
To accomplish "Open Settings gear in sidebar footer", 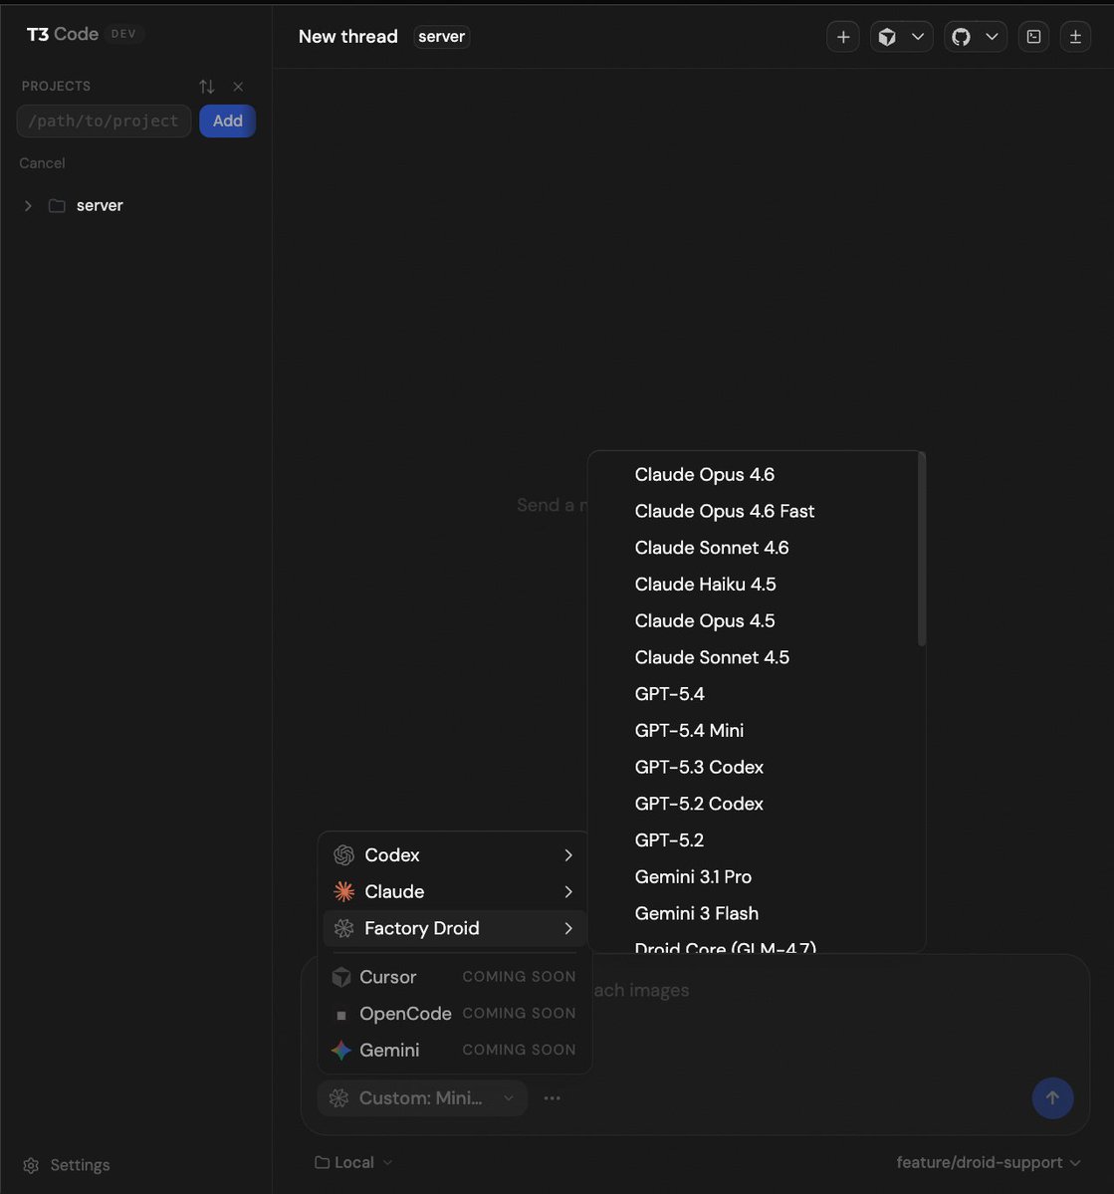I will (31, 1165).
